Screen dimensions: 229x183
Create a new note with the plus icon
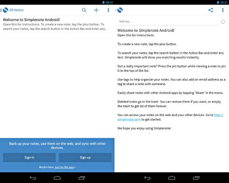pyautogui.click(x=96, y=10)
